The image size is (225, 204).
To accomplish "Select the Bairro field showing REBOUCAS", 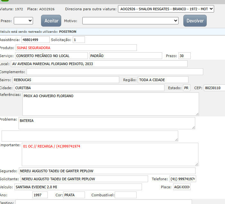I will [x=65, y=80].
